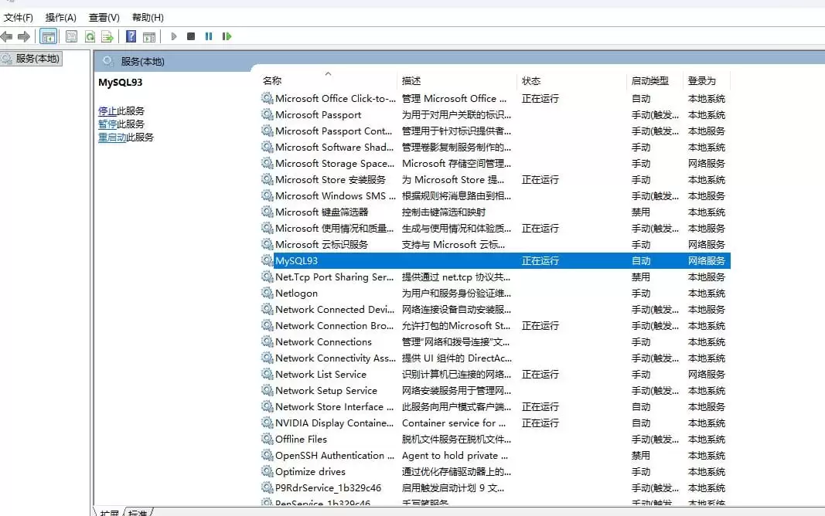Switch to the 标准 tab at bottom
825x516 pixels.
pos(138,512)
